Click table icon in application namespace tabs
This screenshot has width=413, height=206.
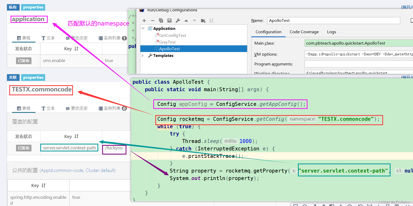coord(19,38)
